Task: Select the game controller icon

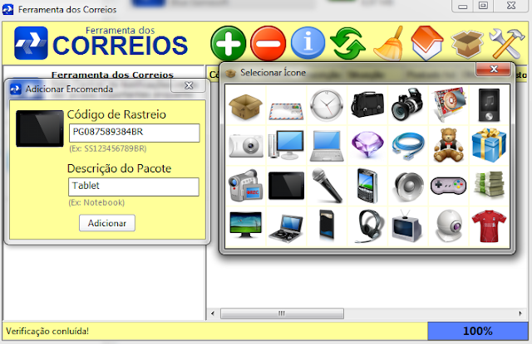Action: tap(448, 186)
